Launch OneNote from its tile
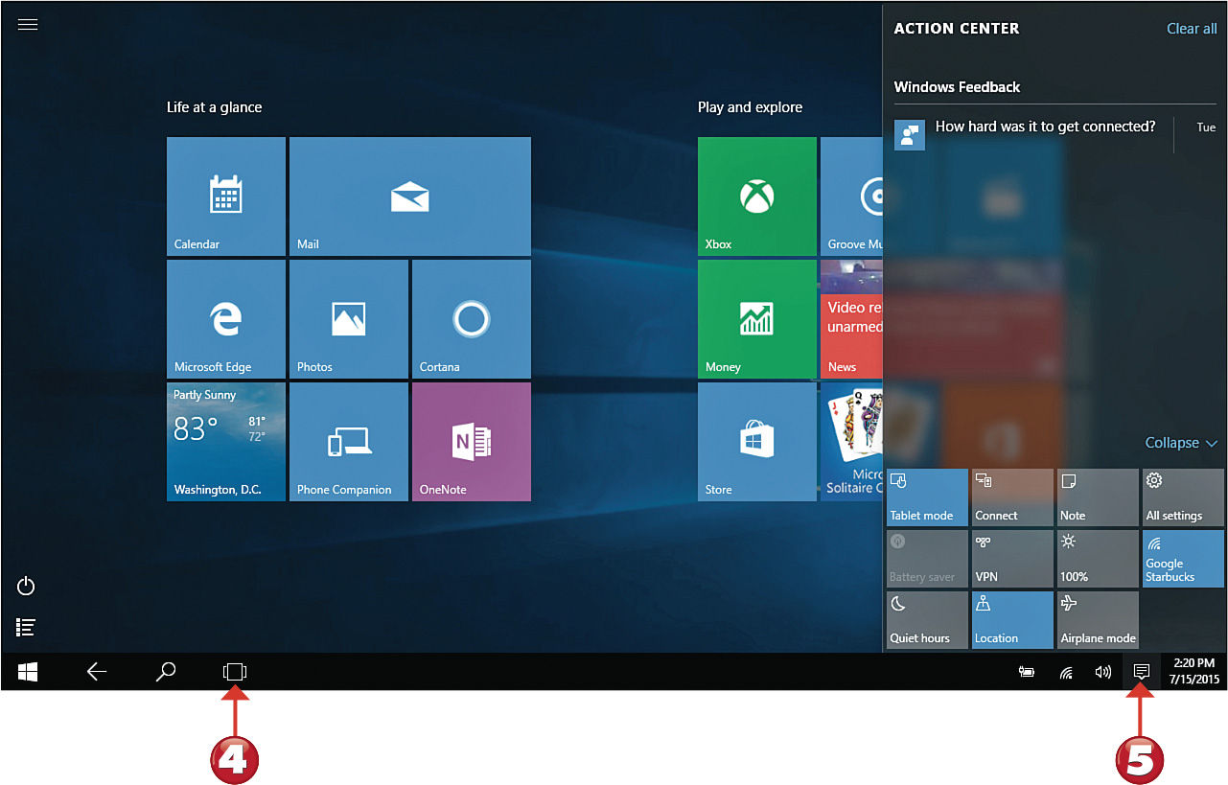Viewport: 1228px width, 785px height. point(472,442)
